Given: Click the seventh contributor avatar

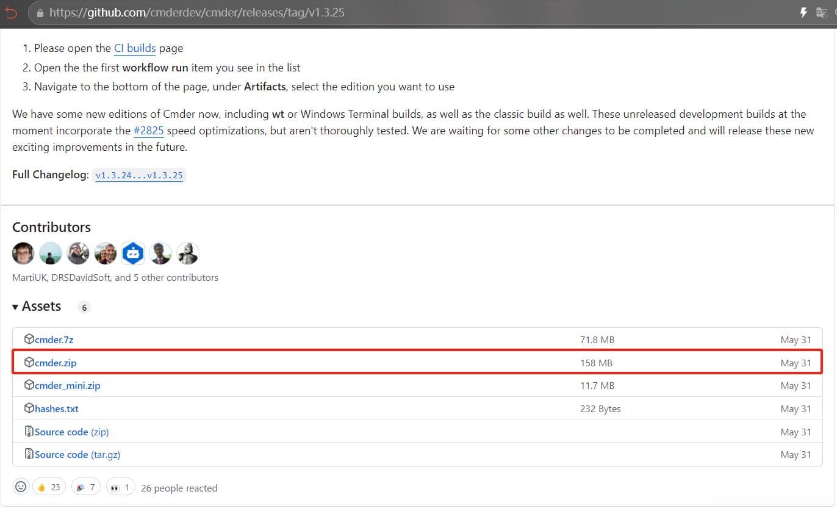Looking at the screenshot, I should [188, 253].
